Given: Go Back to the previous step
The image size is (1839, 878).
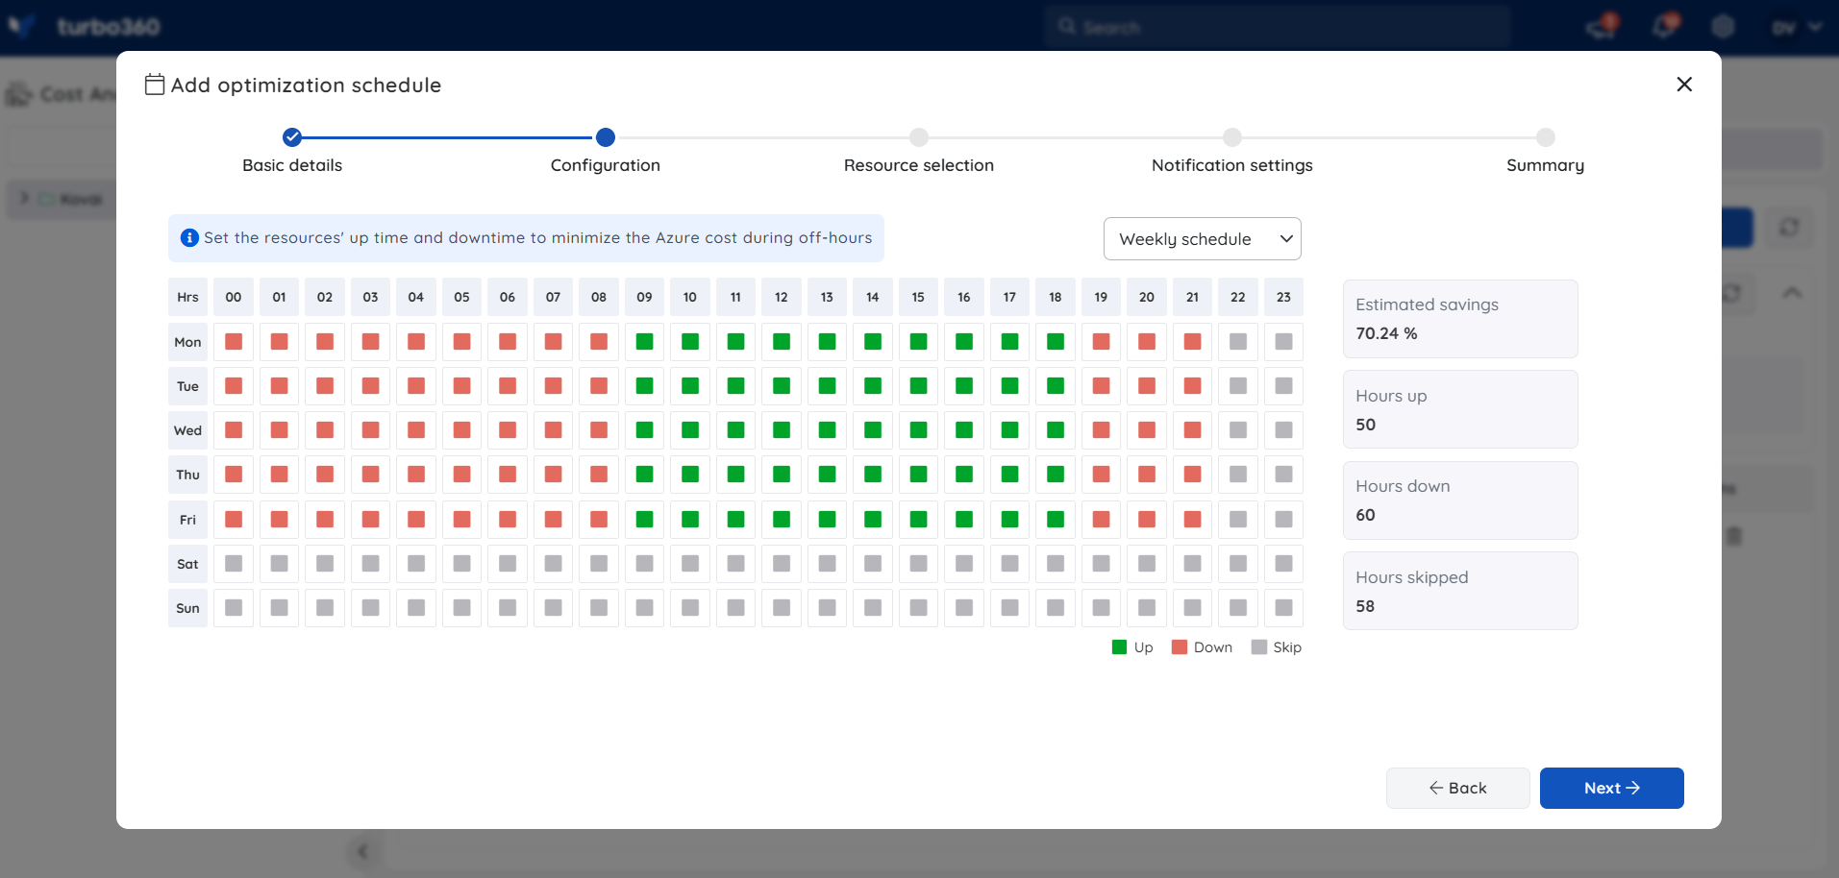Looking at the screenshot, I should pos(1457,788).
